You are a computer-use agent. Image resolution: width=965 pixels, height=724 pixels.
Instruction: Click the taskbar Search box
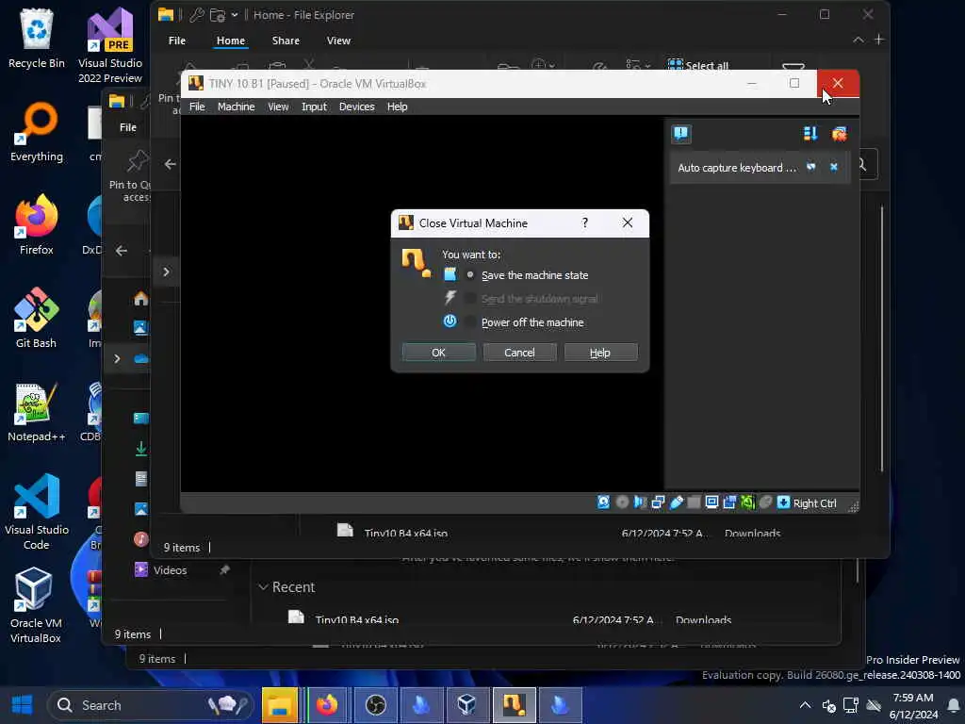point(151,705)
